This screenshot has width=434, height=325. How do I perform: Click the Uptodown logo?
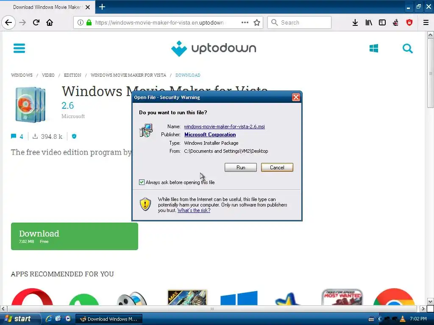point(214,48)
